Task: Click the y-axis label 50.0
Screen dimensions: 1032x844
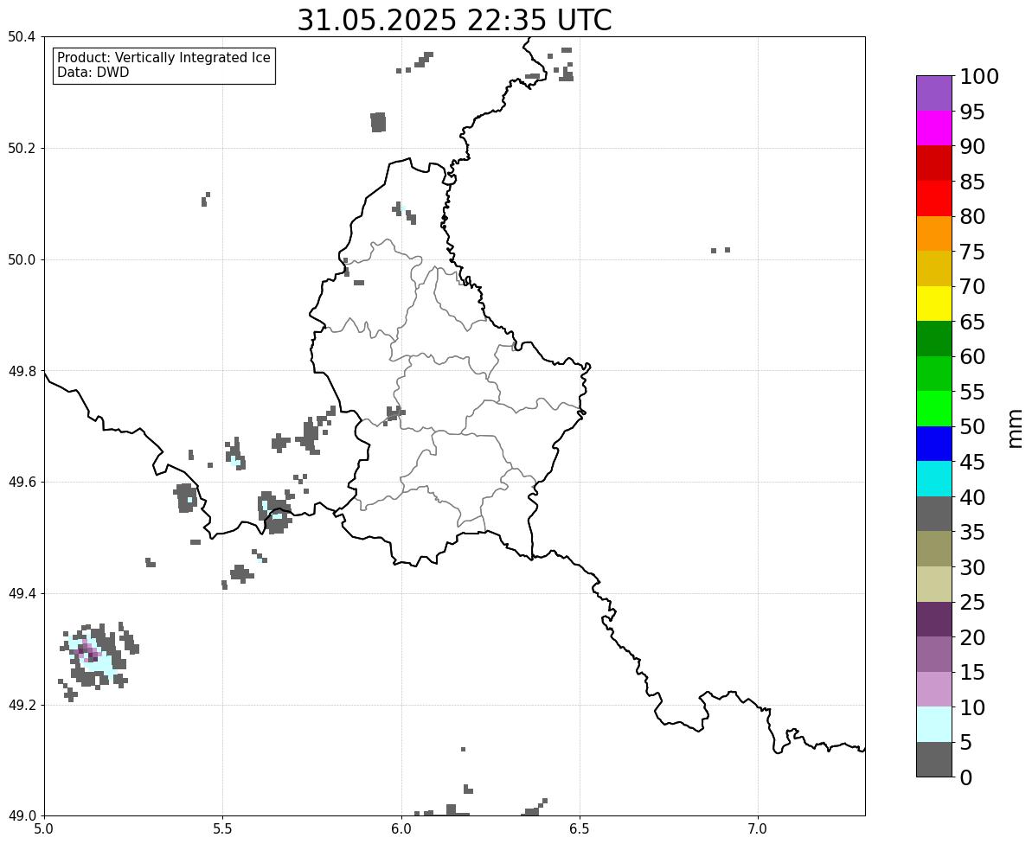Action: click(x=21, y=259)
